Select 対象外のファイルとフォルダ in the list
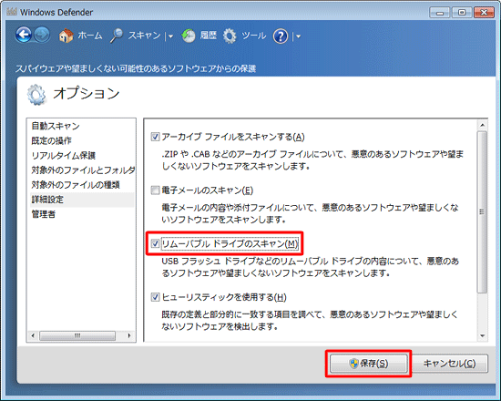Image resolution: width=501 pixels, height=401 pixels. click(x=83, y=170)
